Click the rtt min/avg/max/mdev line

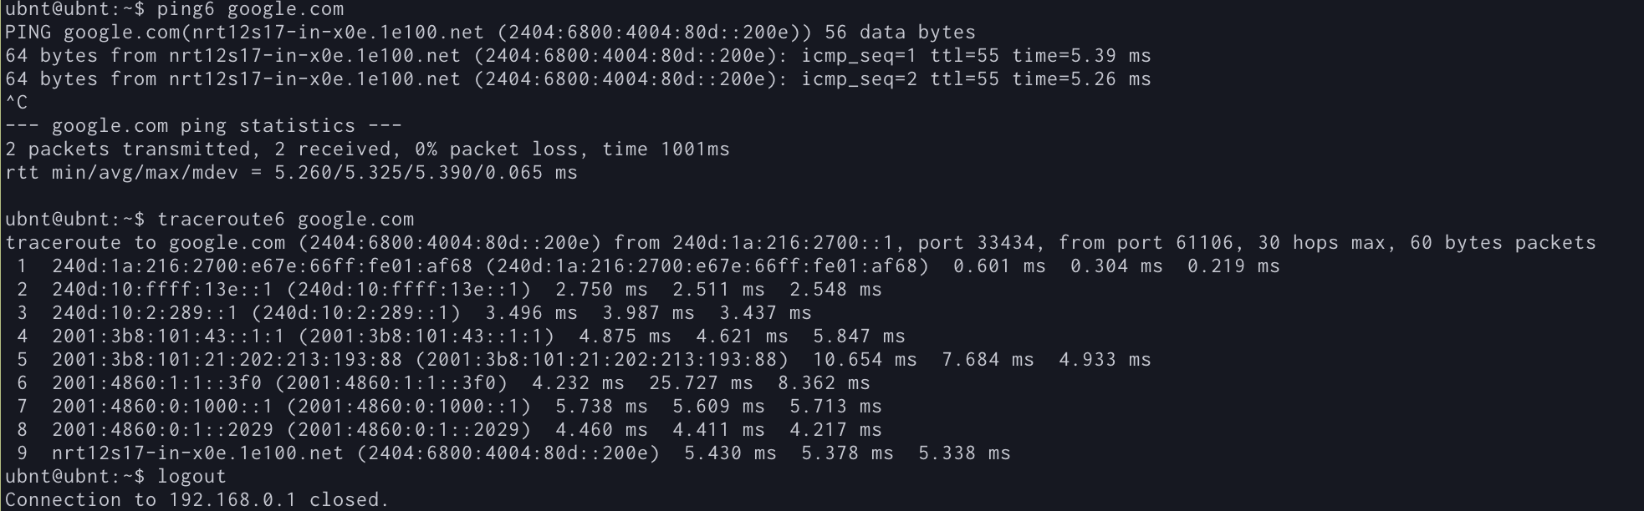click(291, 173)
